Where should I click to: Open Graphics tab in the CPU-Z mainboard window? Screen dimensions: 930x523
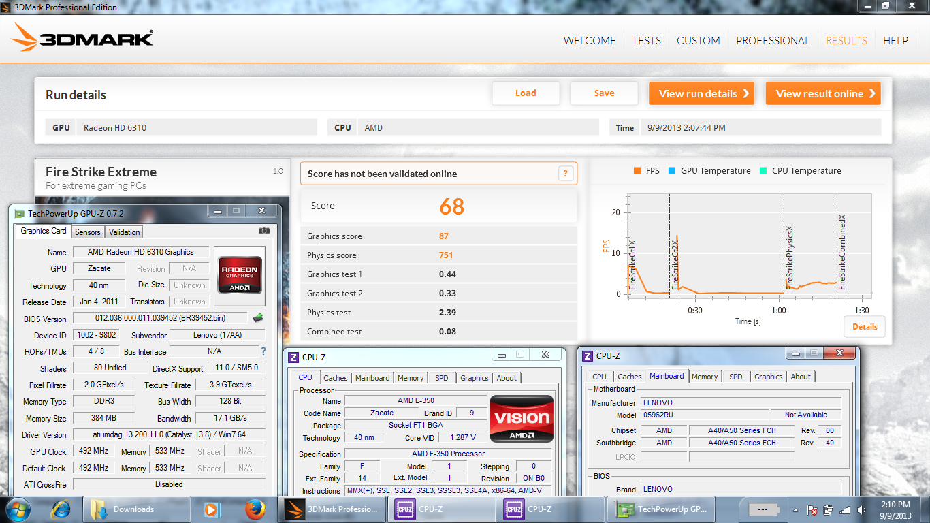[x=769, y=376]
